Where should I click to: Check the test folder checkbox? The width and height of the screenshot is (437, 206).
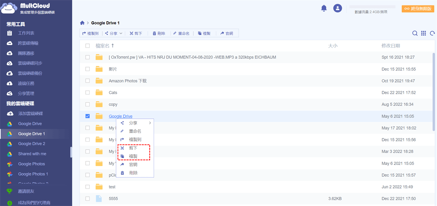(87, 187)
